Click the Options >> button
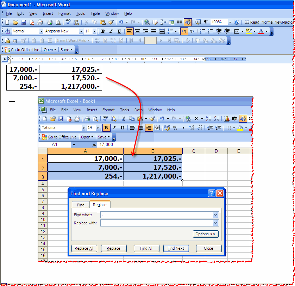 206,234
